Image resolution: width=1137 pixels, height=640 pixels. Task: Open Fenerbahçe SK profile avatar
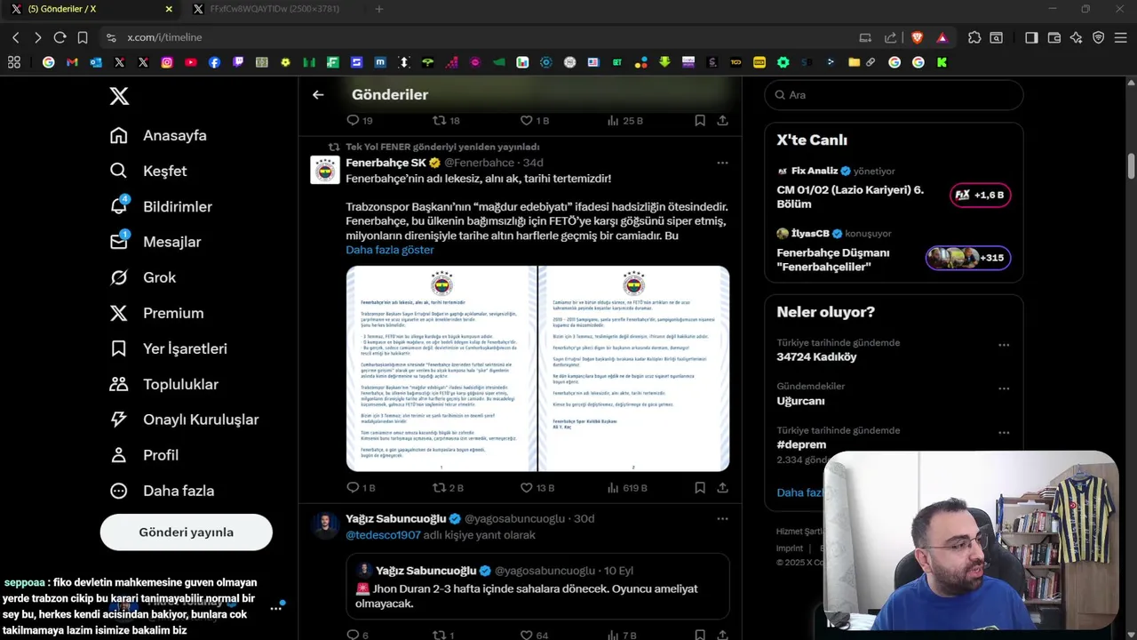tap(325, 170)
